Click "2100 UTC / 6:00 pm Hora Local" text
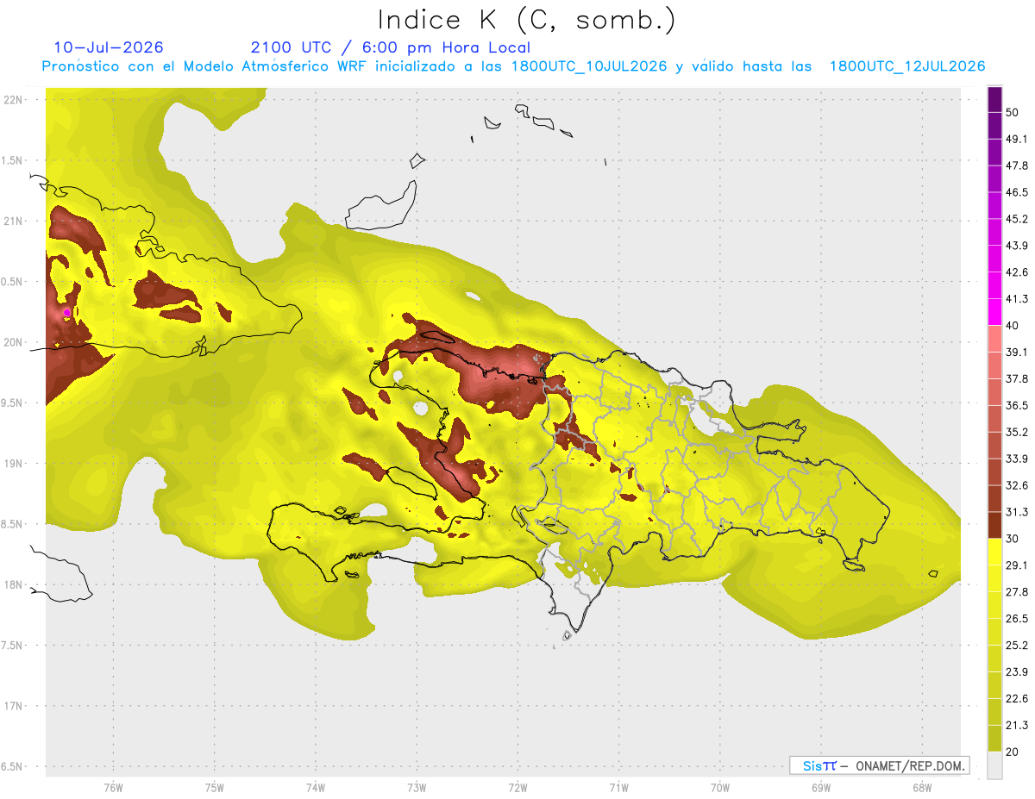 coord(391,47)
